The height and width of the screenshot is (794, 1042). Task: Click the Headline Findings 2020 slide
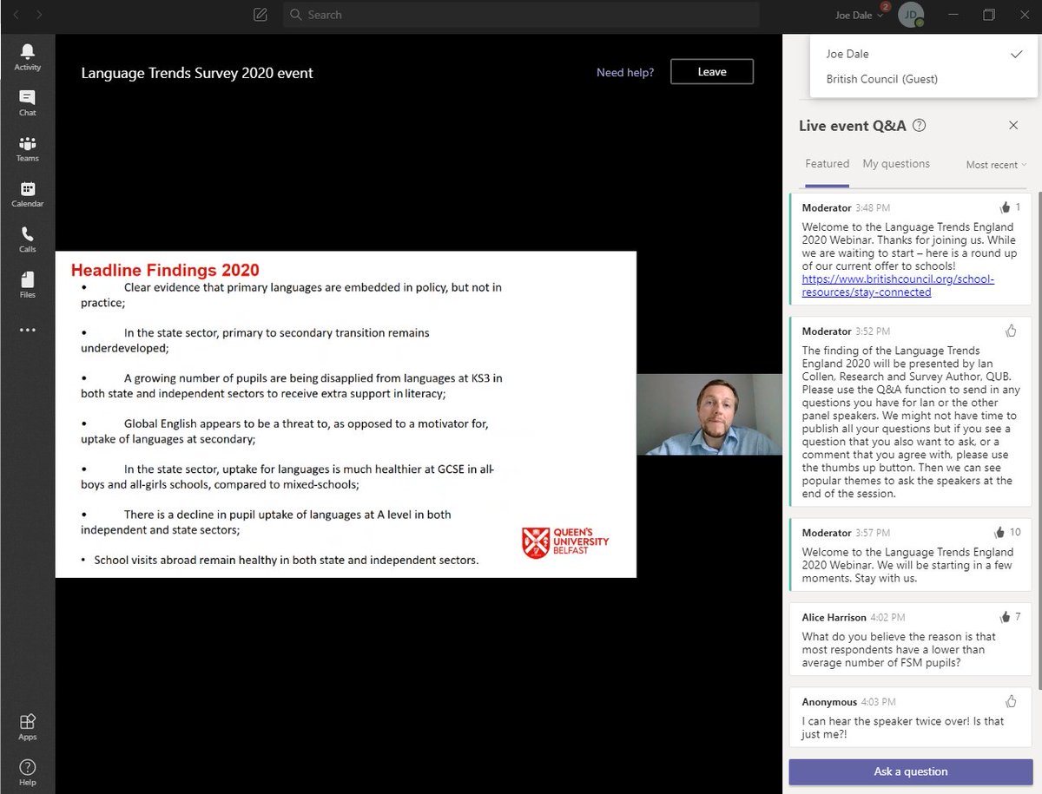tap(346, 415)
